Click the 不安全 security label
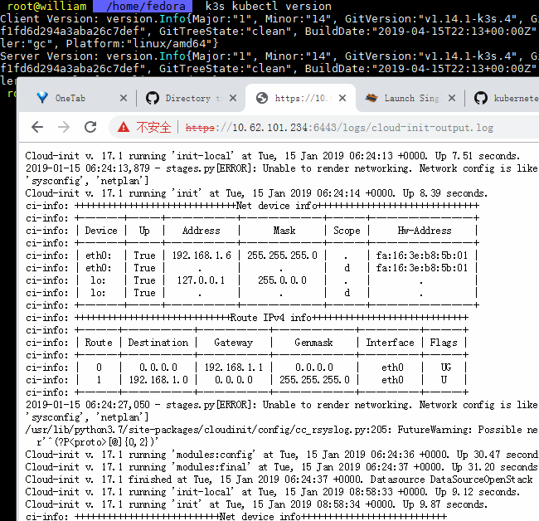 (x=153, y=128)
